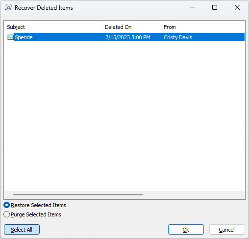249x239 pixels.
Task: Sort list by From column header
Action: pyautogui.click(x=203, y=27)
